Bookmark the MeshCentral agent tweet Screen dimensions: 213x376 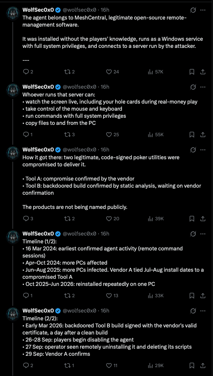[192, 72]
